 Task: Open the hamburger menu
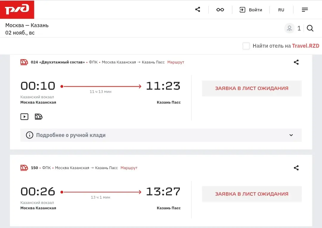(x=305, y=10)
